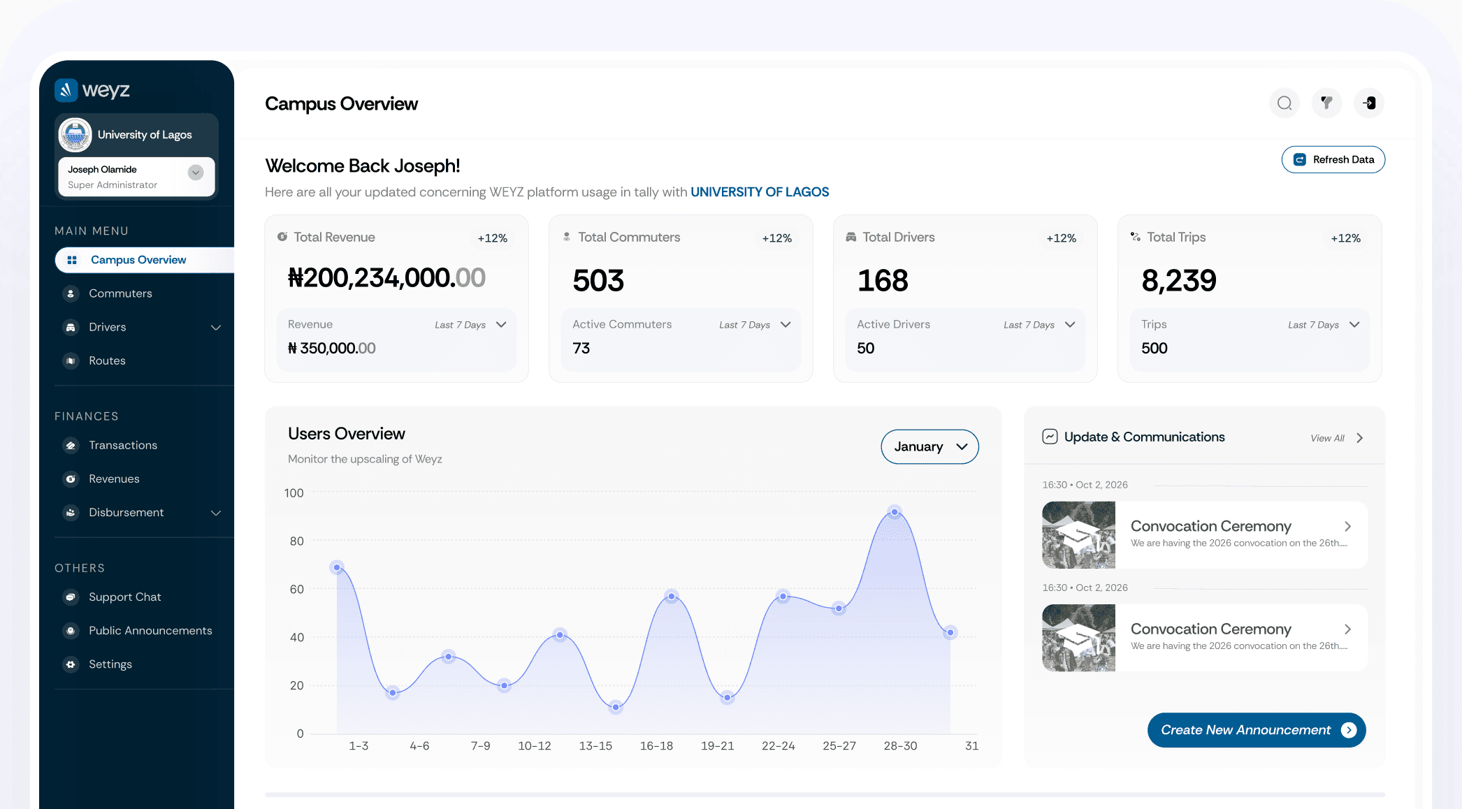Click the Drivers car icon in sidebar
Image resolution: width=1462 pixels, height=809 pixels.
[71, 327]
